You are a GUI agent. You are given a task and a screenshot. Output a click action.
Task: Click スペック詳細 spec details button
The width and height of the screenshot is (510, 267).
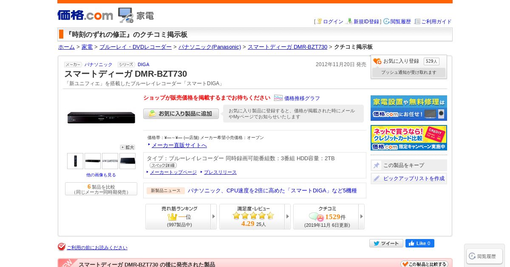(x=163, y=165)
